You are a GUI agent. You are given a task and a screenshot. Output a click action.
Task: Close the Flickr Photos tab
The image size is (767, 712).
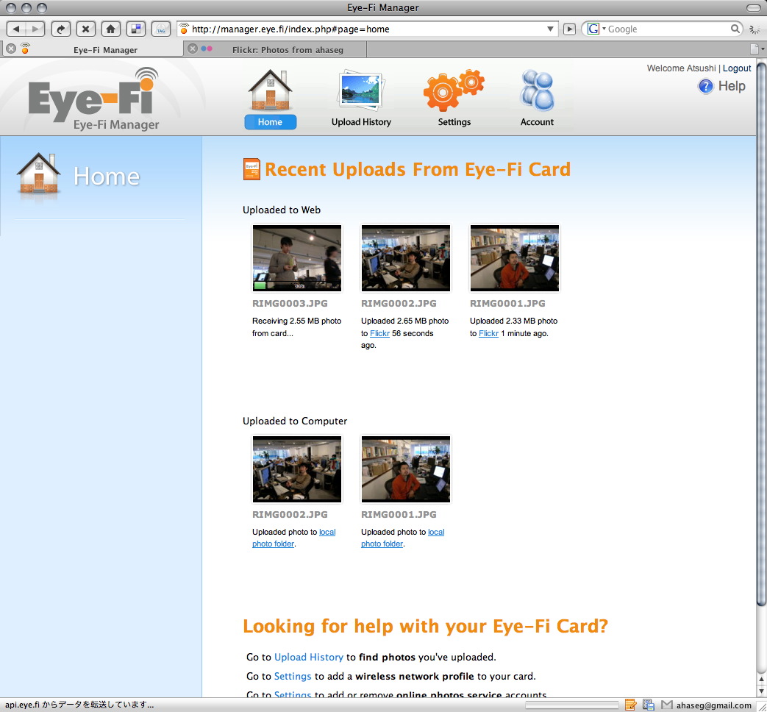pos(193,49)
